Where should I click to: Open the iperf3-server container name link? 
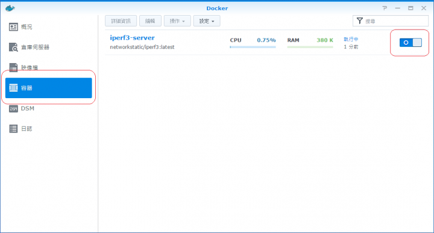(132, 37)
